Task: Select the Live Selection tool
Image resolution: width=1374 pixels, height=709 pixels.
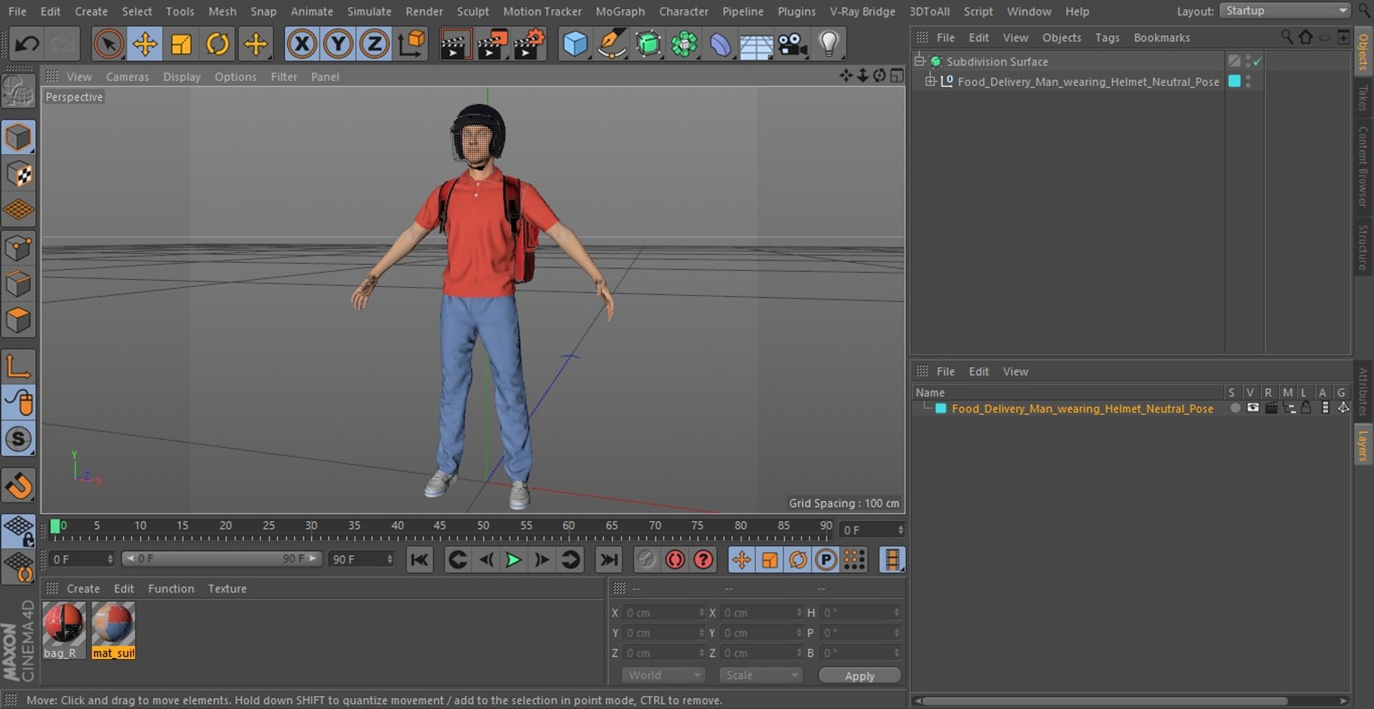Action: pos(108,44)
